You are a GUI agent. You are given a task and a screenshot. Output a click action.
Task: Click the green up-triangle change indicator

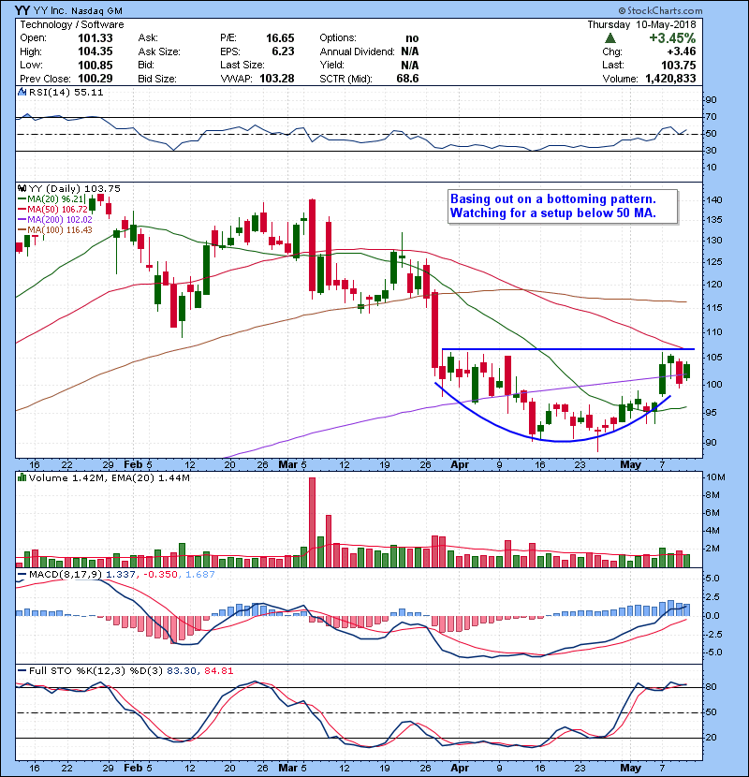(610, 38)
